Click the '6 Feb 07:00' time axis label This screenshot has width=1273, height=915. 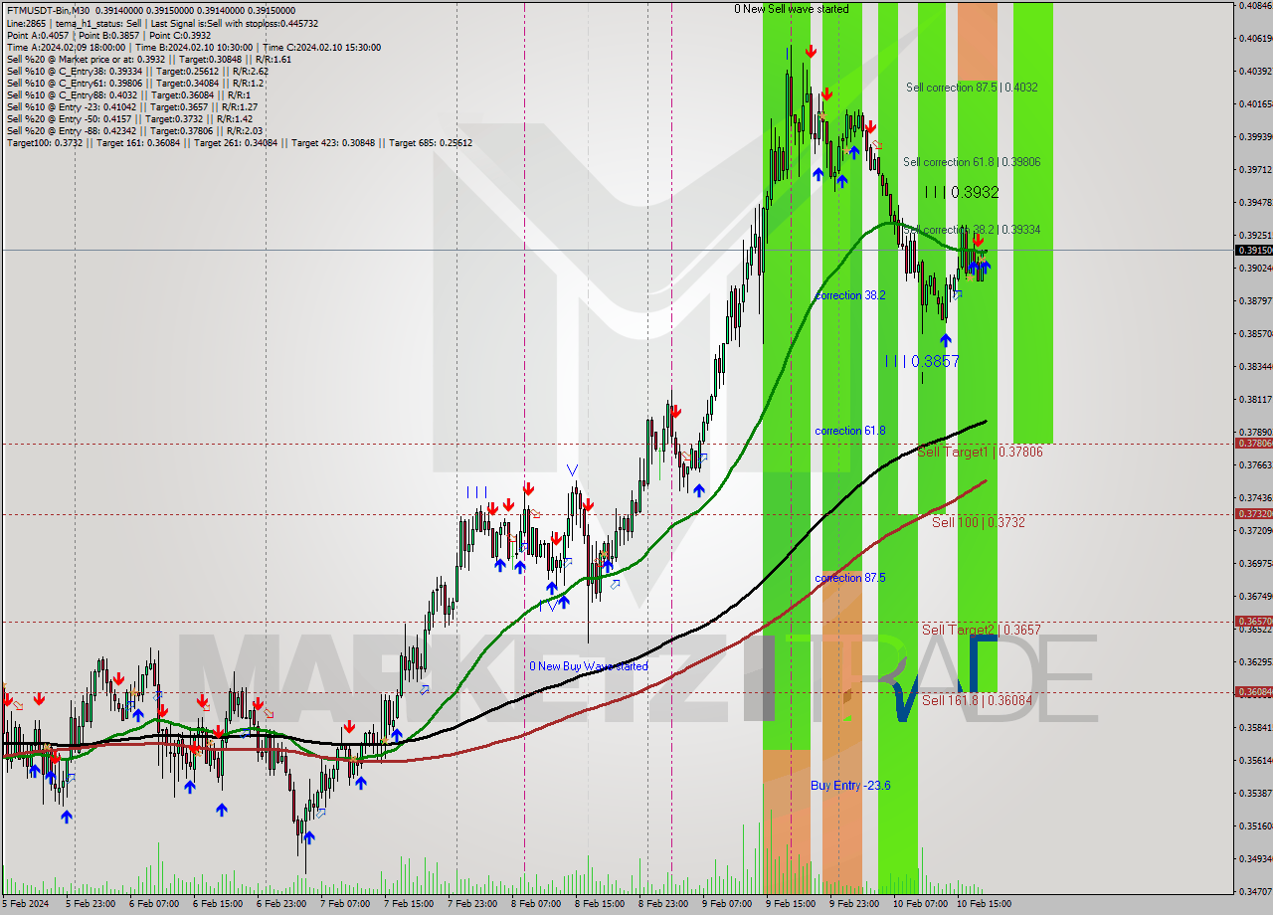pyautogui.click(x=156, y=905)
